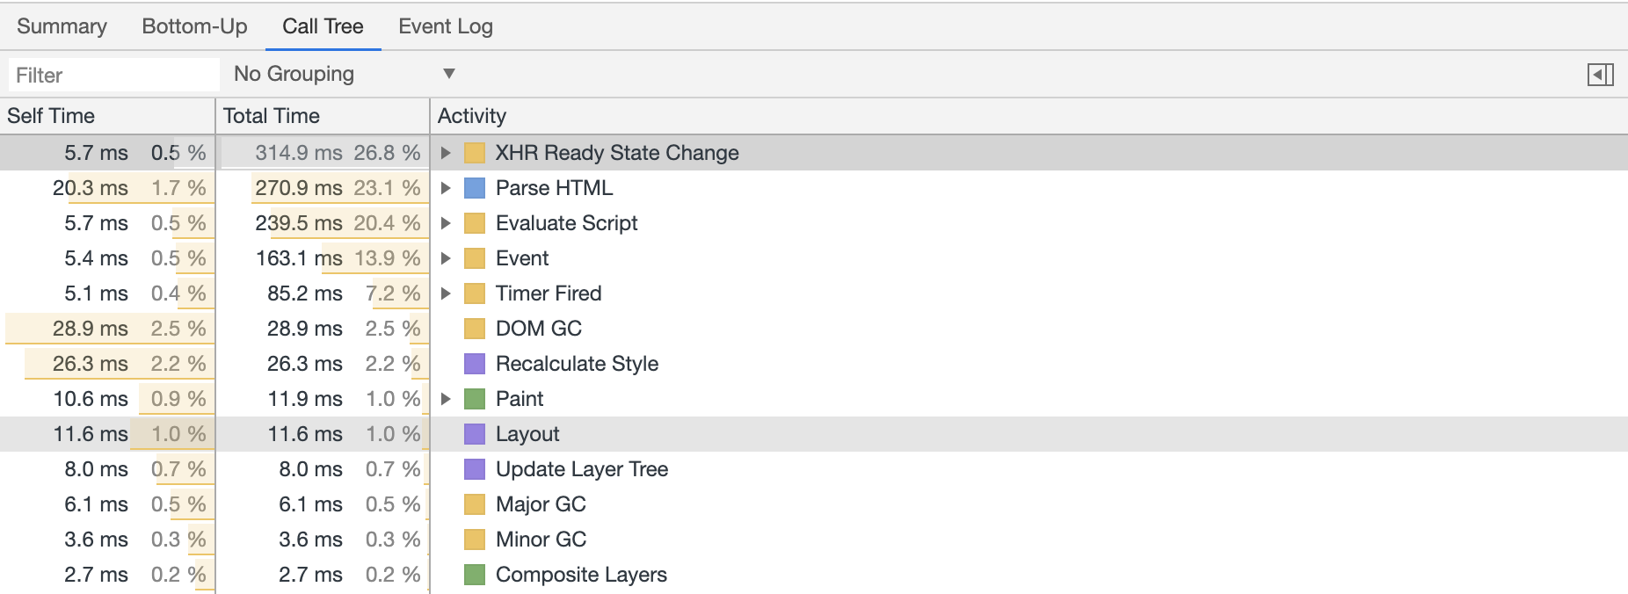Click the purple Recalculate Style icon
Viewport: 1628px width, 594px height.
click(x=475, y=364)
